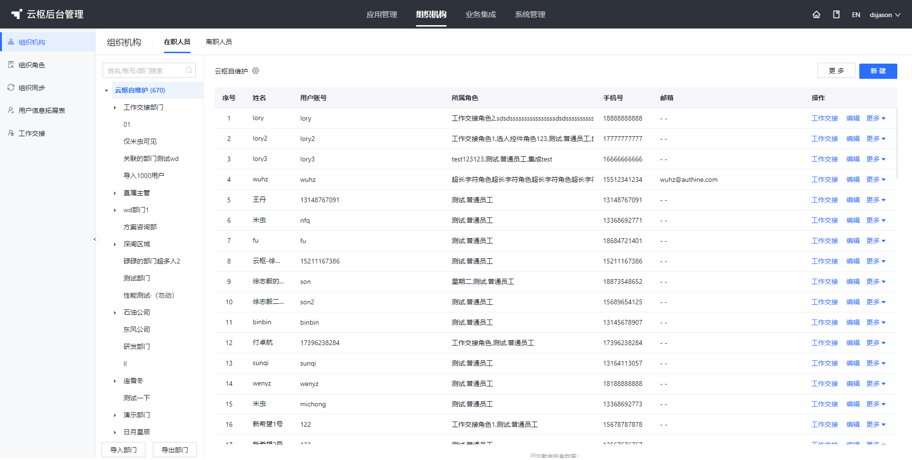This screenshot has width=912, height=460.
Task: Click 编辑 link for 王丹
Action: click(x=853, y=200)
